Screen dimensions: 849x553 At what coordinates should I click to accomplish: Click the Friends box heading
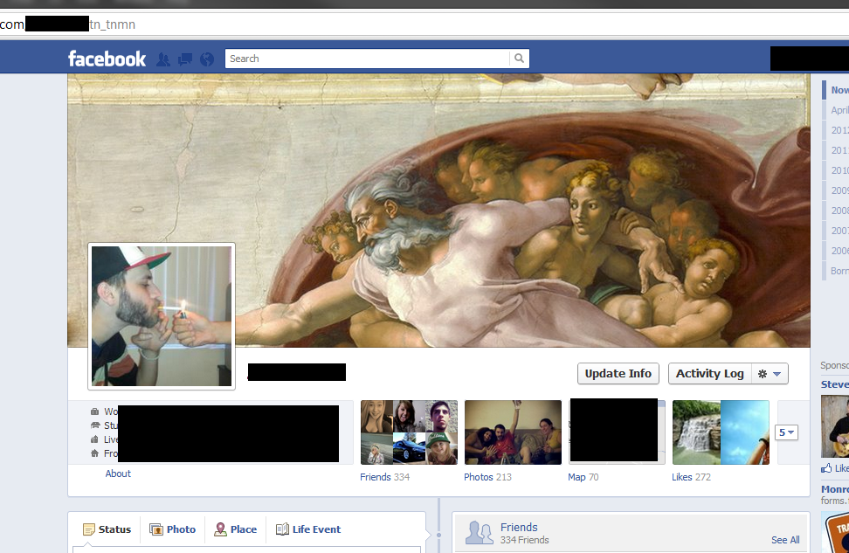click(519, 527)
